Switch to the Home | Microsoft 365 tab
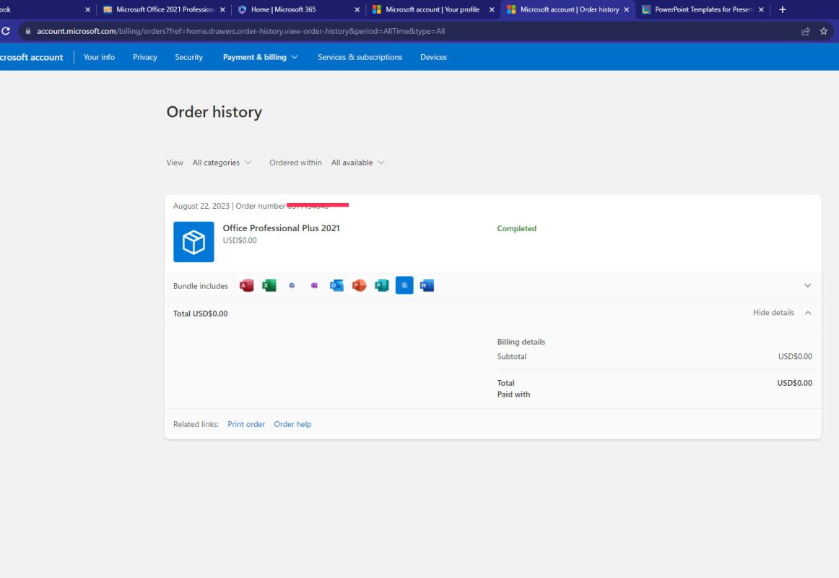This screenshot has width=839, height=578. 296,10
